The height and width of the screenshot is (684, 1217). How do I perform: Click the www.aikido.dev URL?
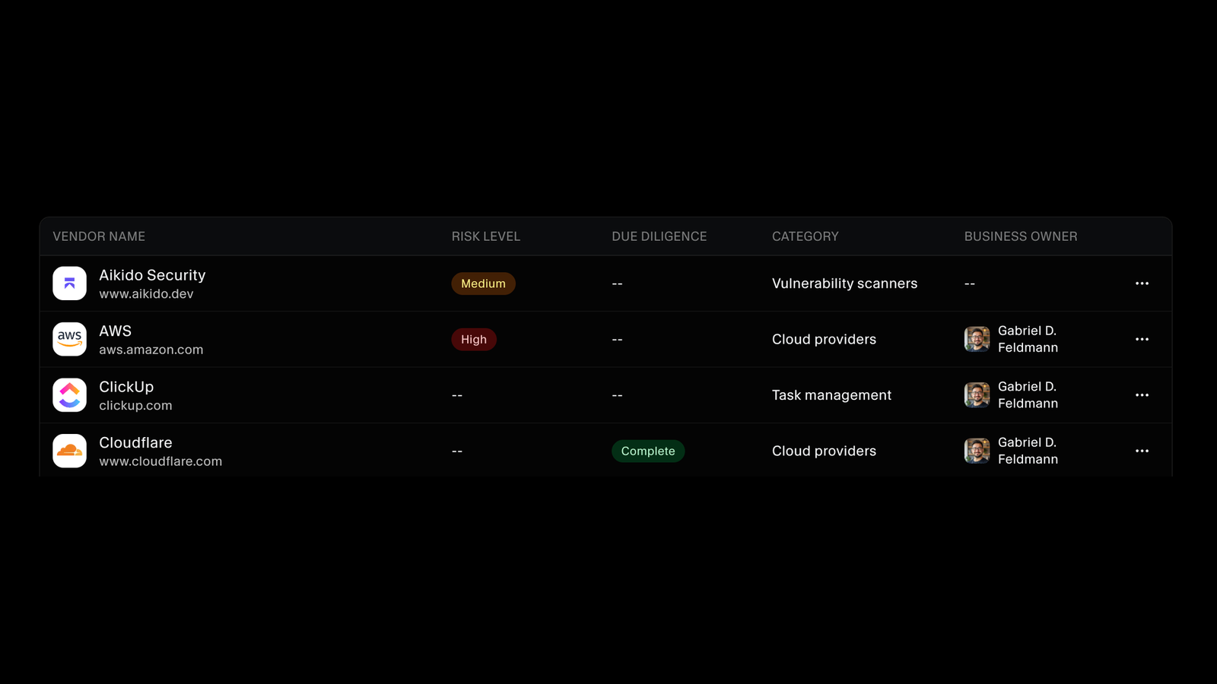coord(146,294)
